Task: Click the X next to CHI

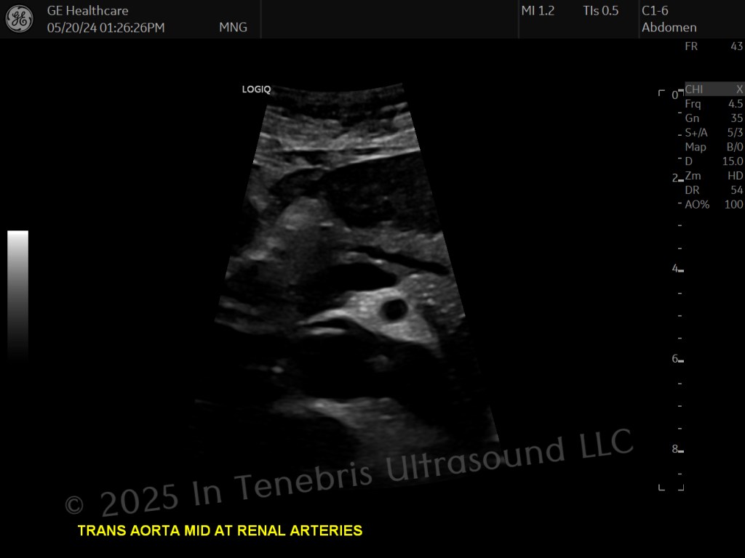Action: [739, 89]
